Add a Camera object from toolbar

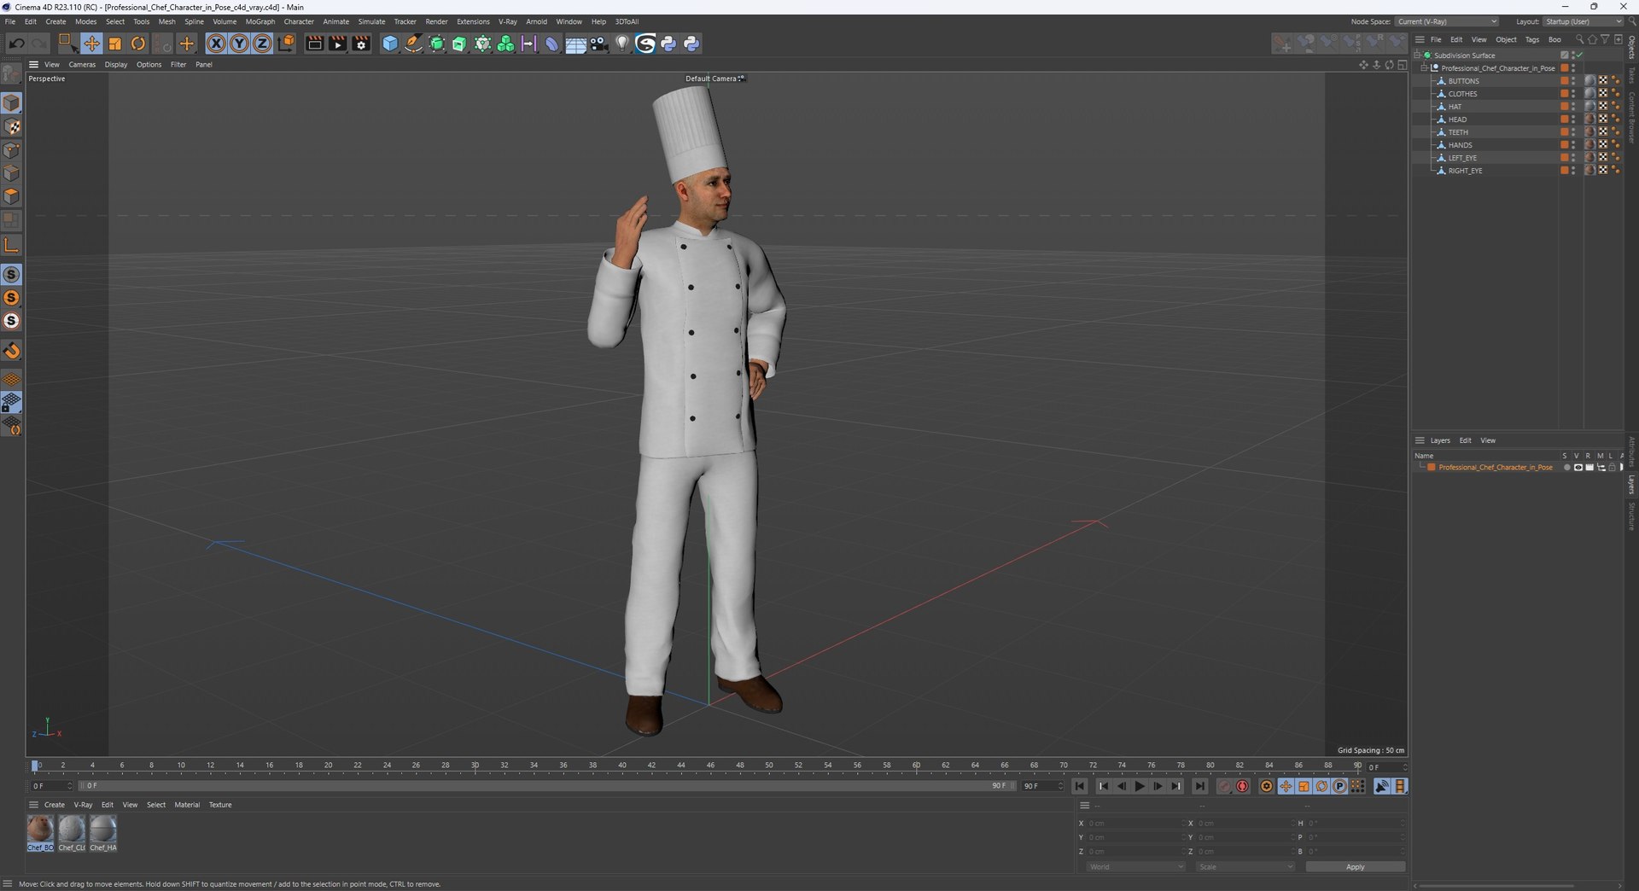click(599, 44)
